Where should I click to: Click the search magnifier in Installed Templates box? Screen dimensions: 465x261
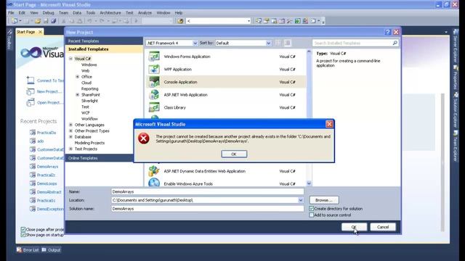click(x=395, y=43)
